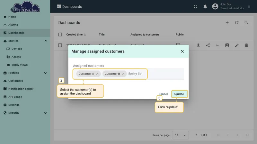Go to first page button
Image resolution: width=257 pixels, height=144 pixels.
(218, 135)
